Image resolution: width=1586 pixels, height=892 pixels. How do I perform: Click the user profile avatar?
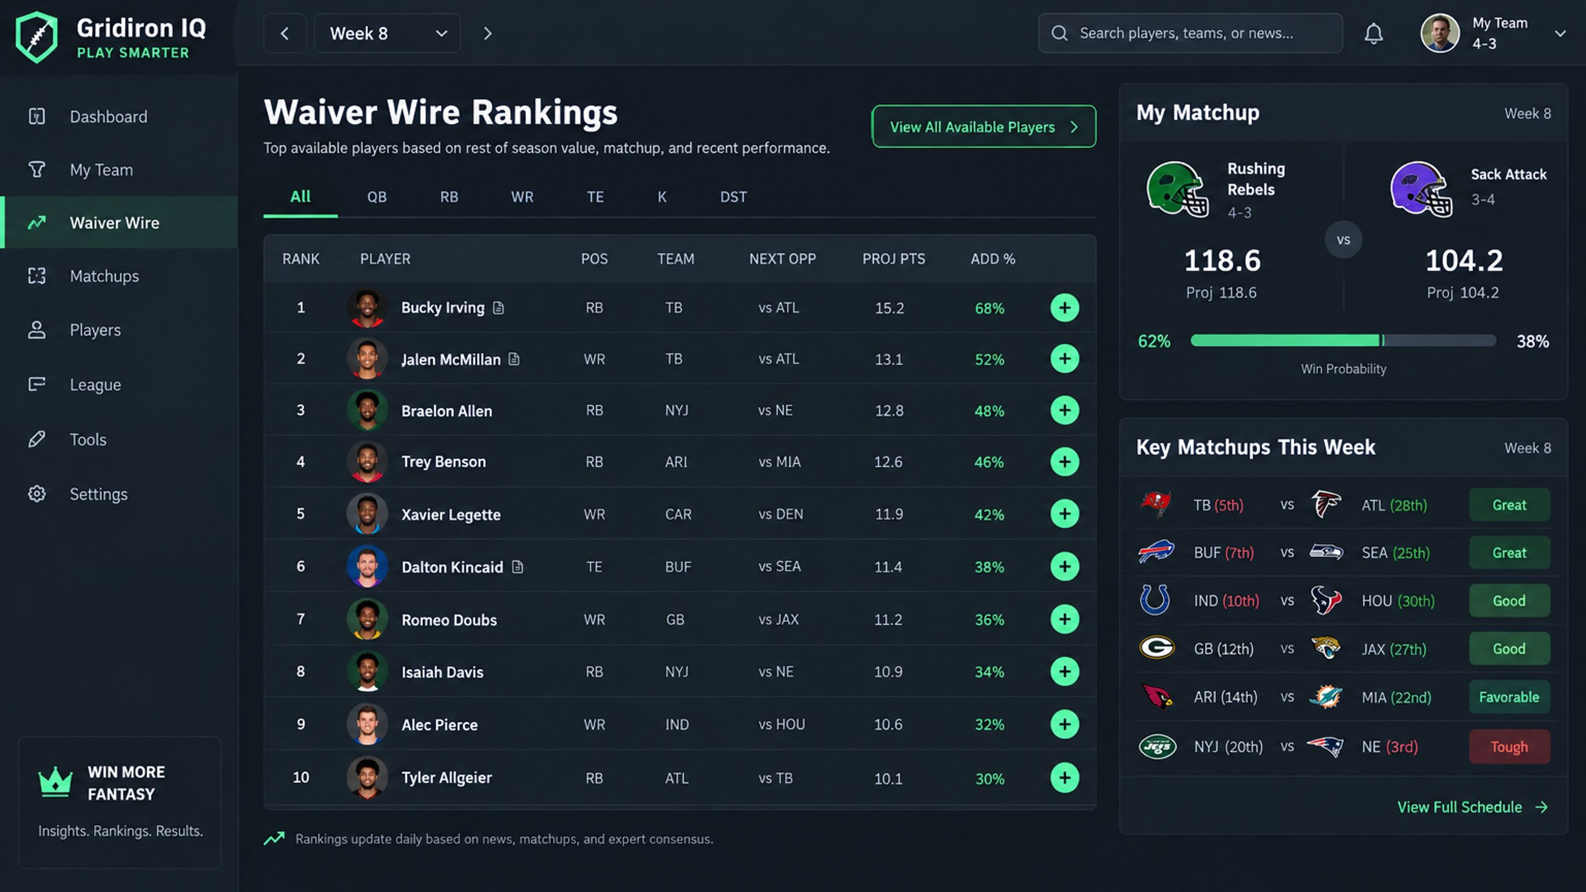[x=1440, y=33]
